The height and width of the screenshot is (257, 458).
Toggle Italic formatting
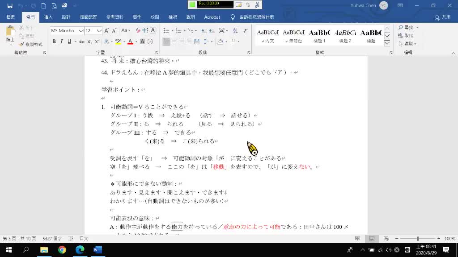(62, 41)
